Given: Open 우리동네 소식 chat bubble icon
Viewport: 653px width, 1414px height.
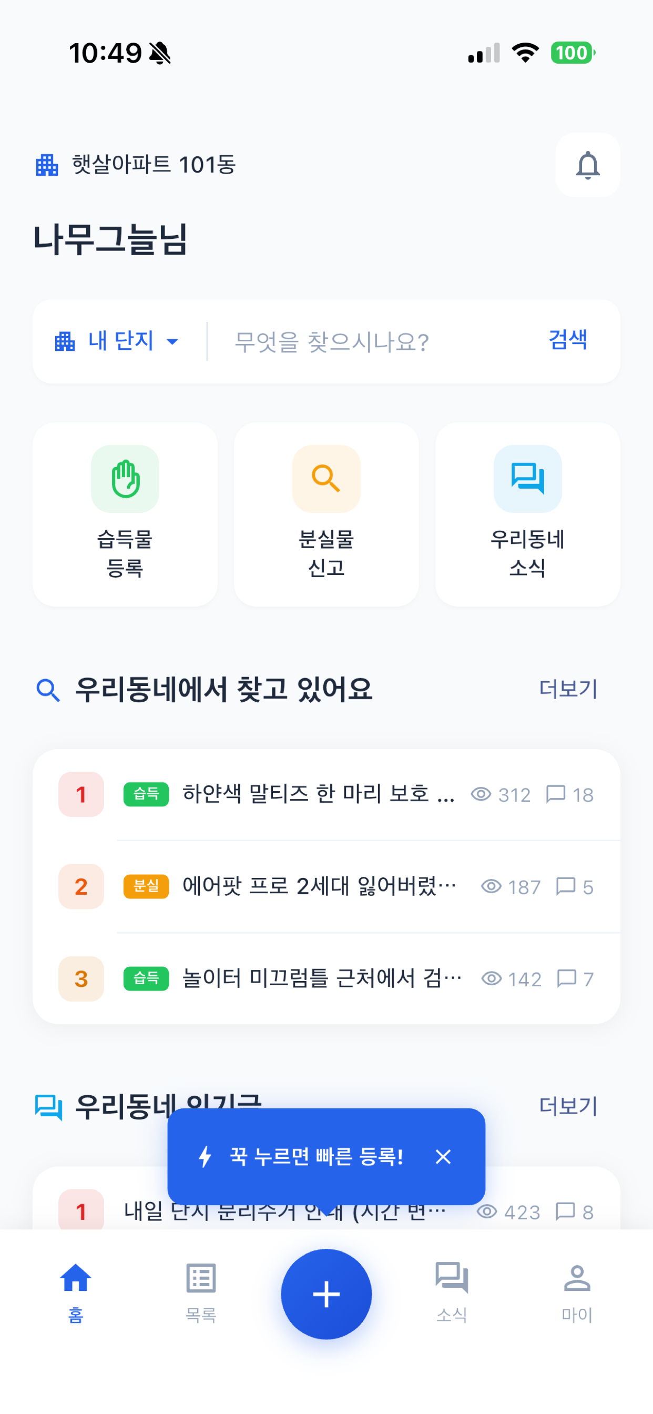Looking at the screenshot, I should pos(527,479).
